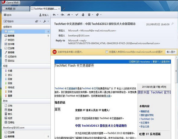Screen dimensions: 178x139
Task: Mark message as read with checkmark icon
Action: [77, 15]
